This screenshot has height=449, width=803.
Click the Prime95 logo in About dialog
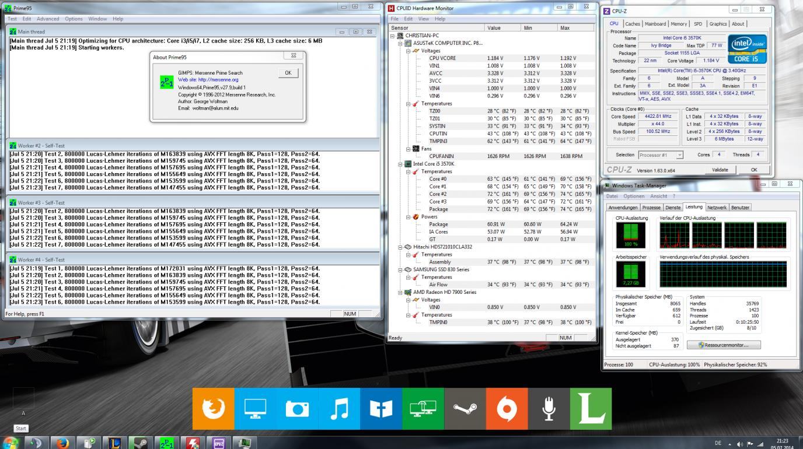coord(166,82)
